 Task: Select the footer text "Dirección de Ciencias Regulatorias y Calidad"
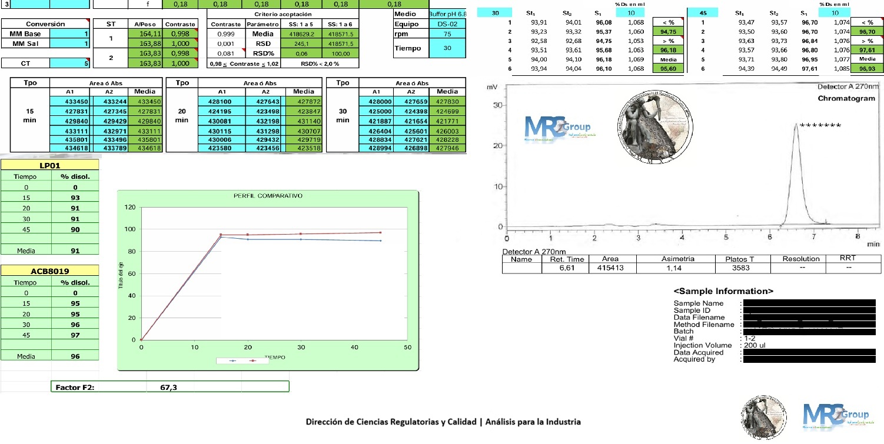391,422
